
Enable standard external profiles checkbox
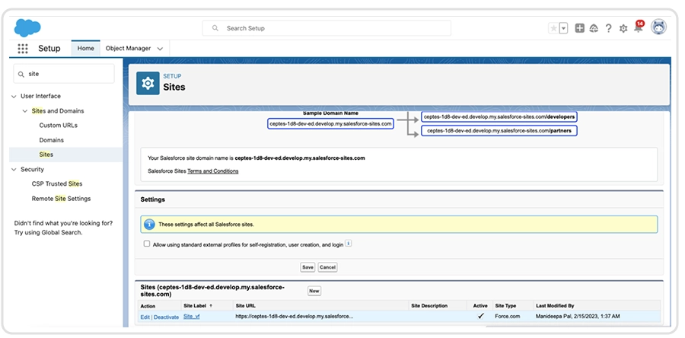point(147,244)
